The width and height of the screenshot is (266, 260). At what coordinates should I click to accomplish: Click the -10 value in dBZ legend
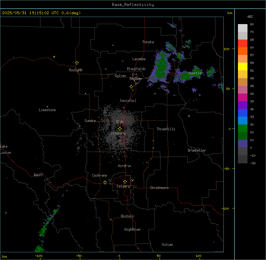point(253,155)
